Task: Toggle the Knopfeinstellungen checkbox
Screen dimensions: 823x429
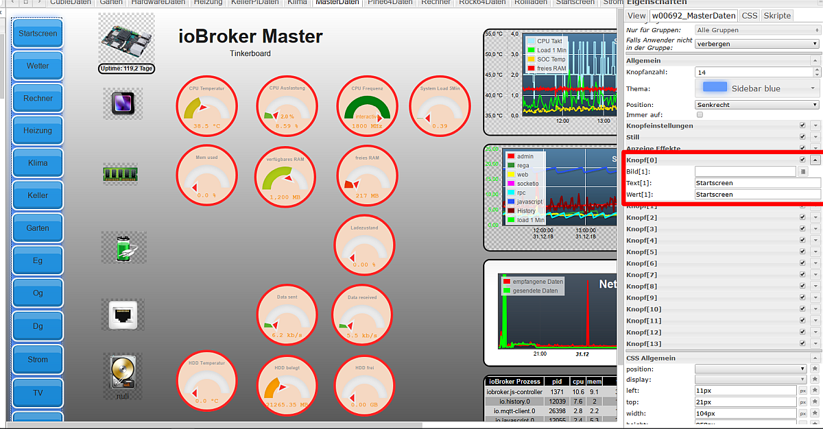Action: [x=802, y=126]
